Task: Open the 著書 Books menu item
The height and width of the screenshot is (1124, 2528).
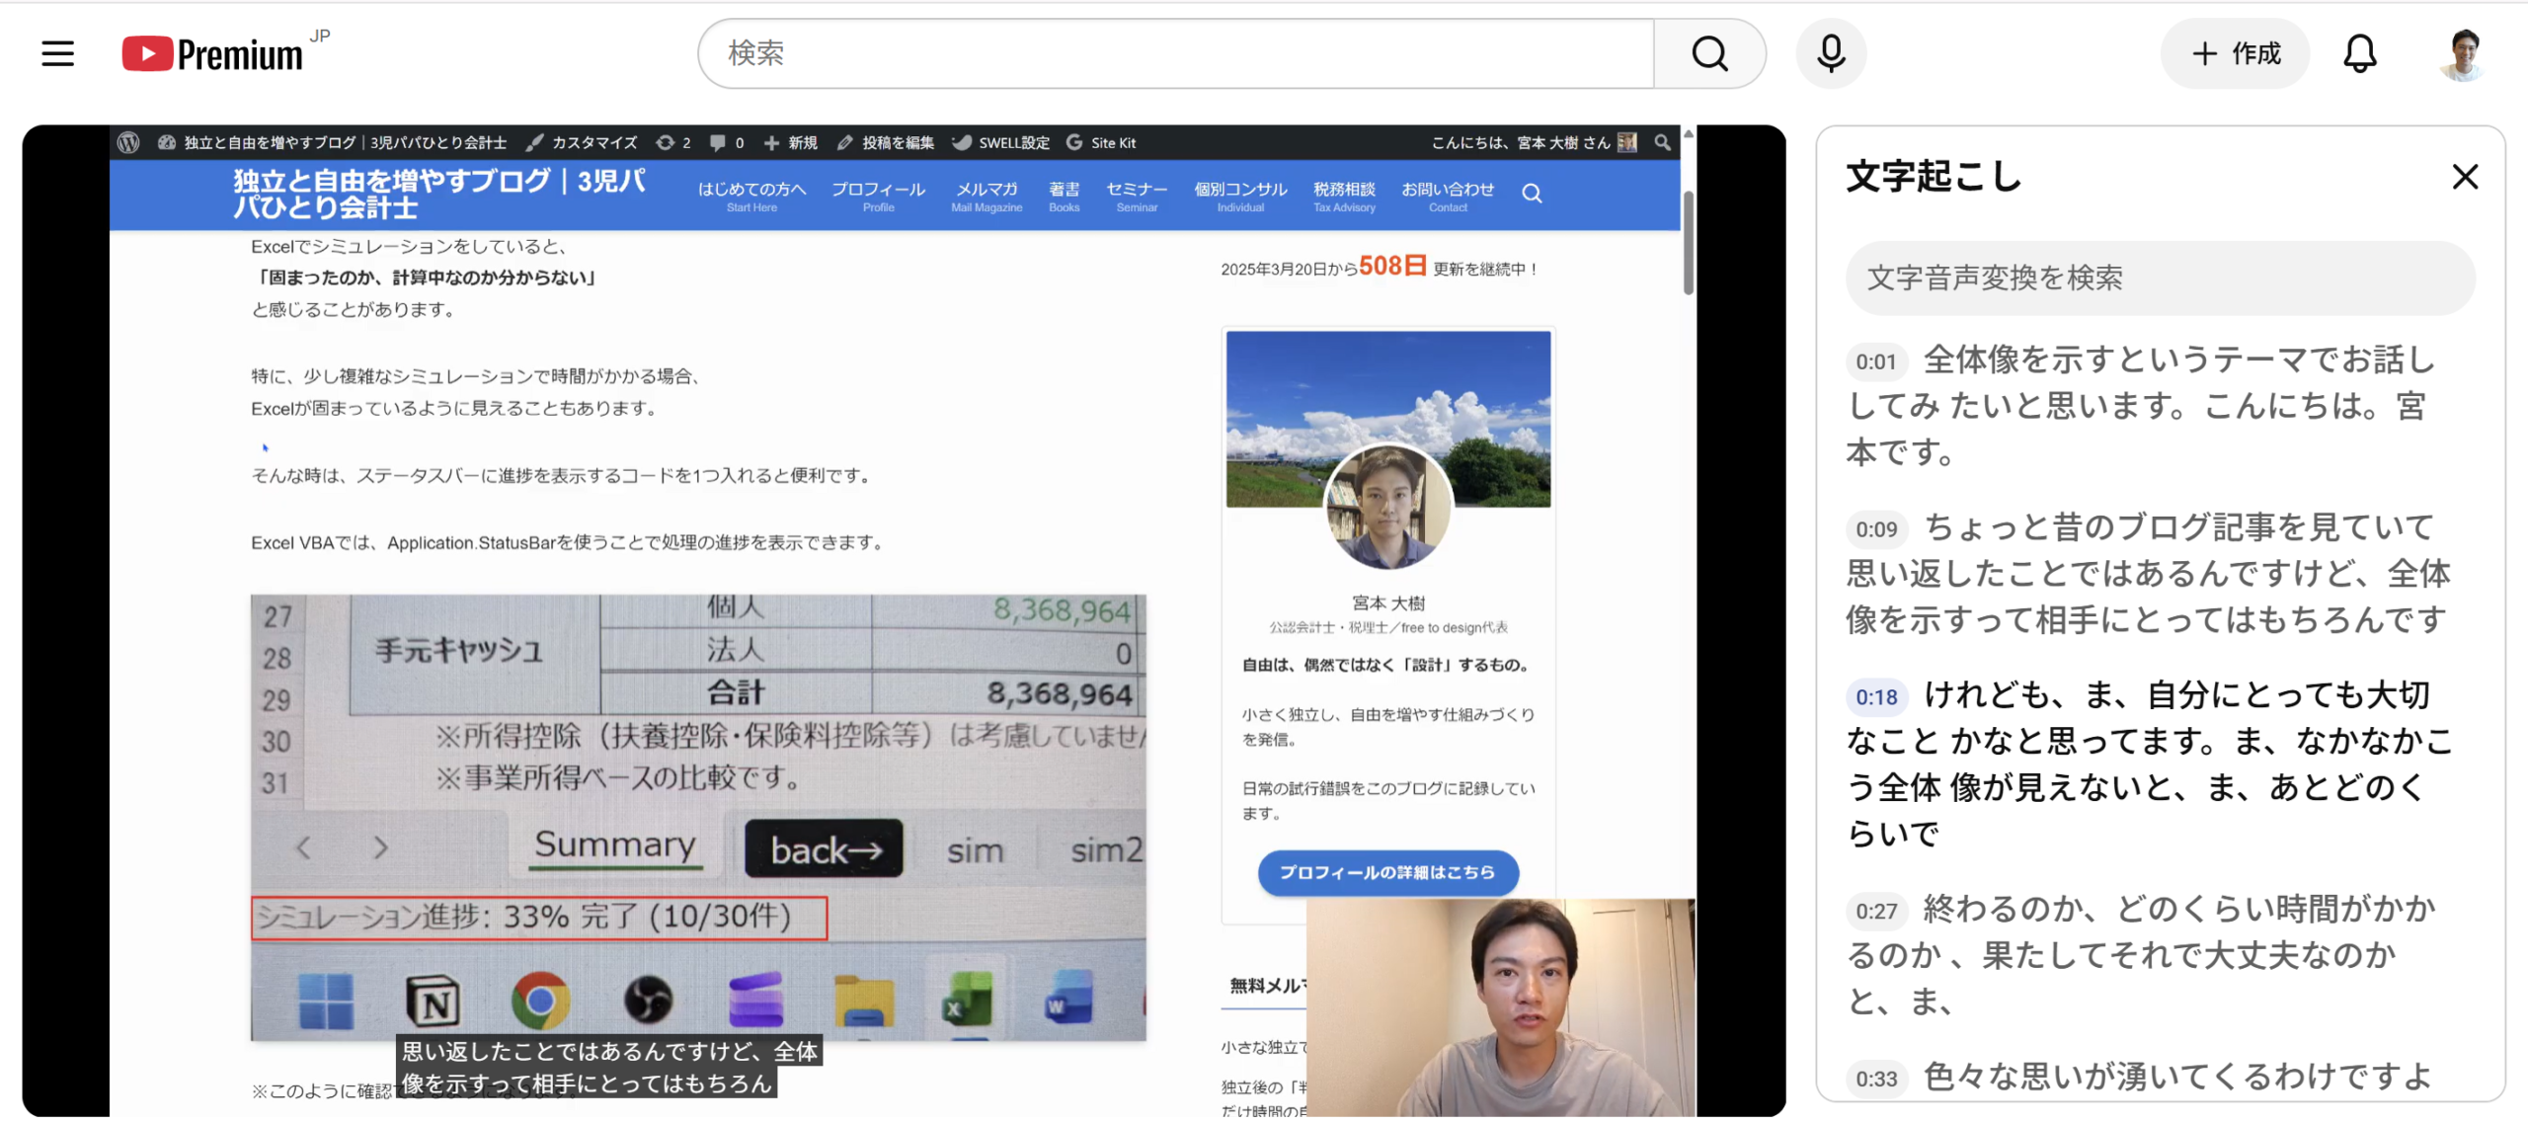Action: click(1065, 196)
